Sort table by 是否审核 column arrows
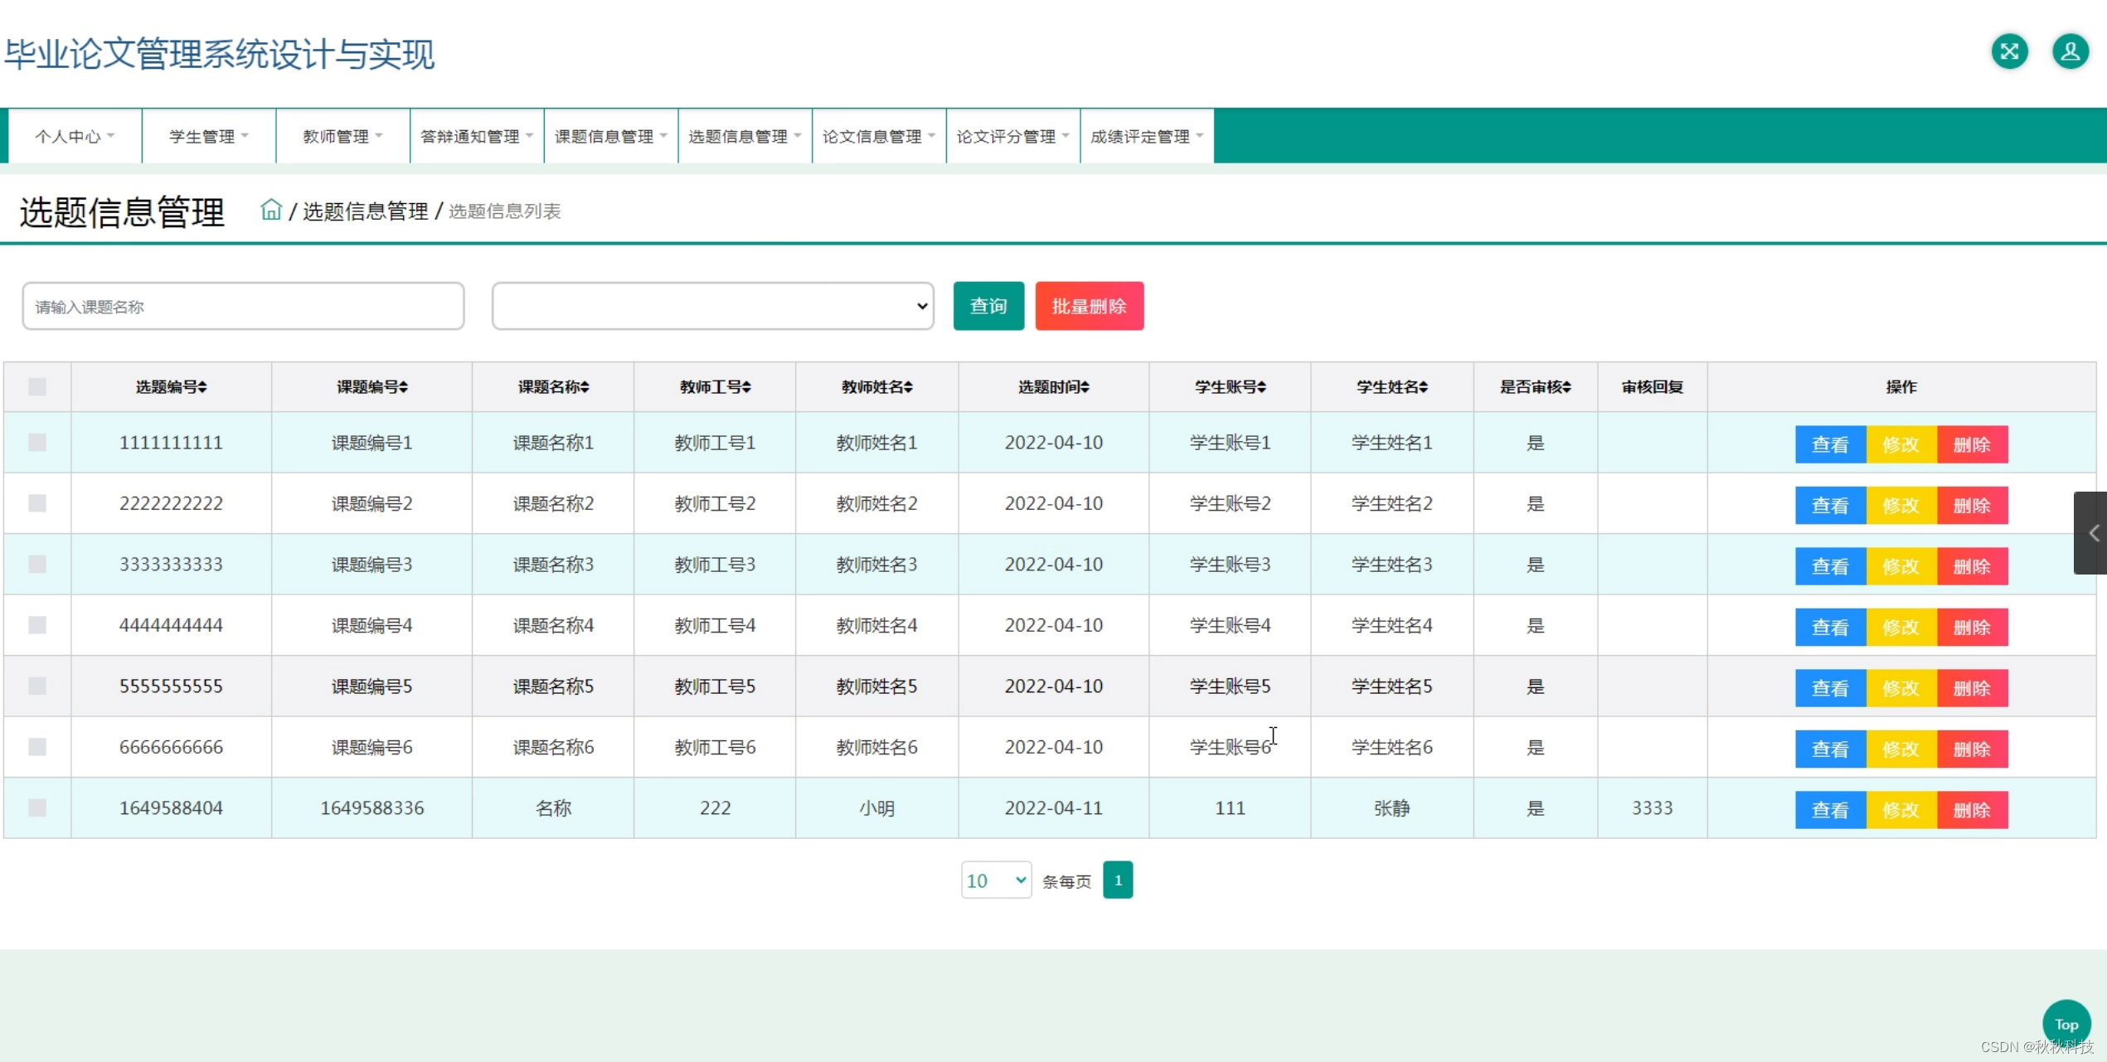2107x1062 pixels. [1567, 386]
